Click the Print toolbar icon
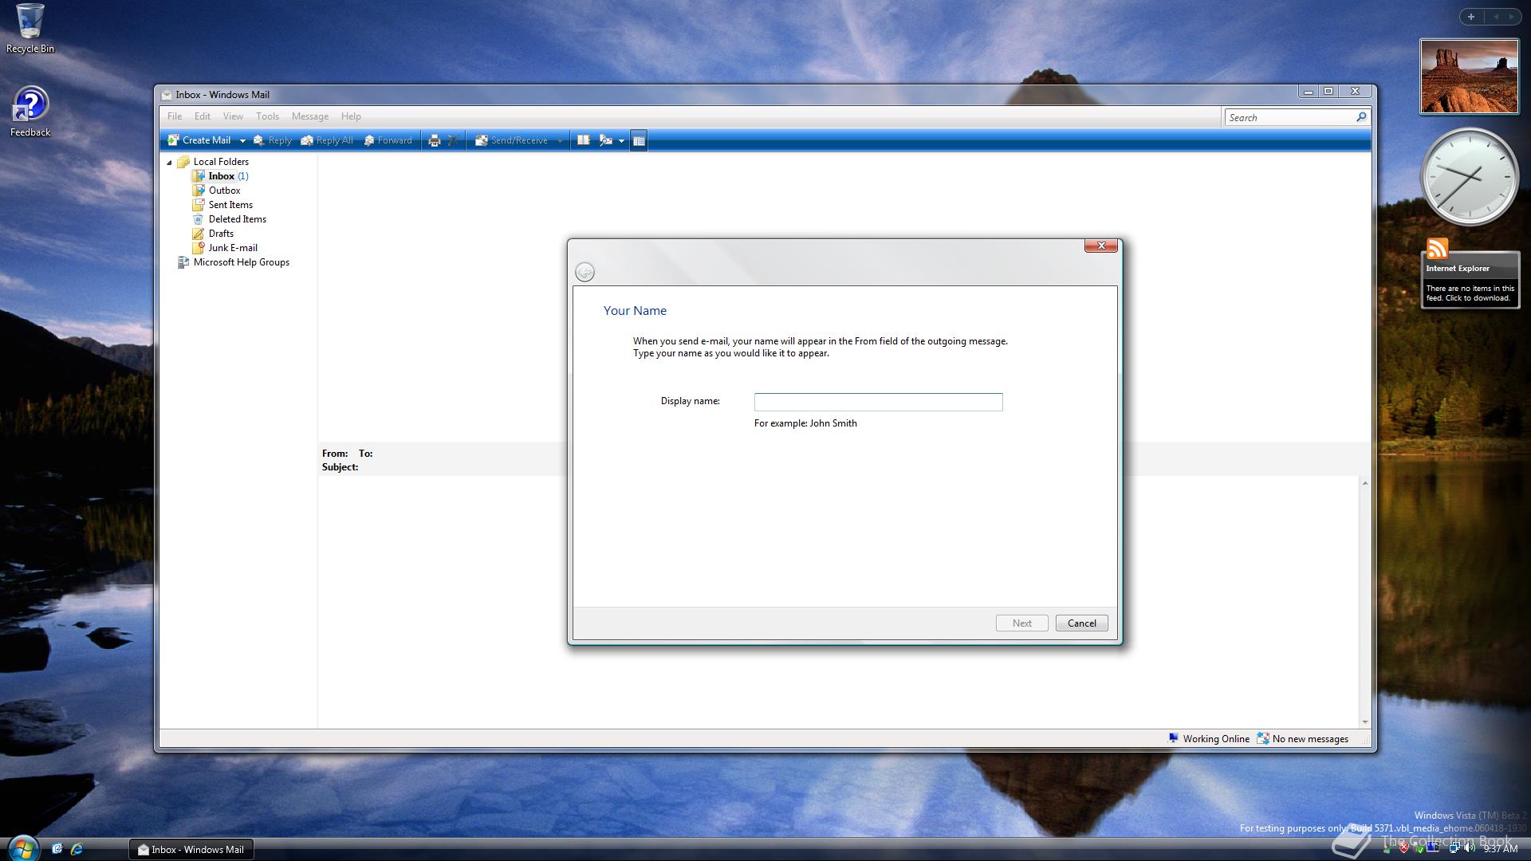 (434, 140)
